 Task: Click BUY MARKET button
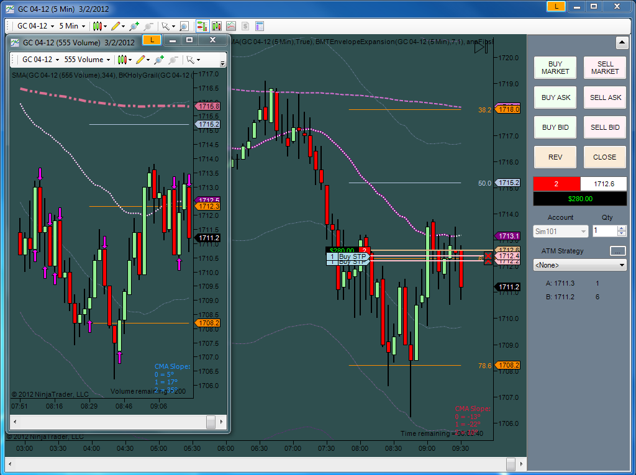[555, 68]
